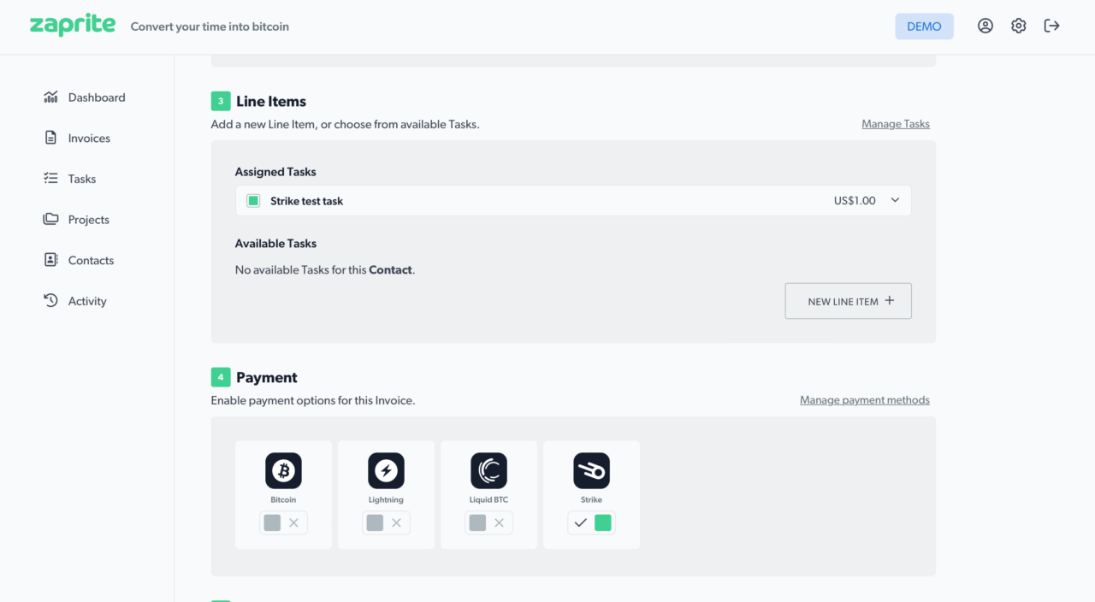Select Contacts in the sidebar
Image resolution: width=1095 pixels, height=602 pixels.
coord(91,260)
